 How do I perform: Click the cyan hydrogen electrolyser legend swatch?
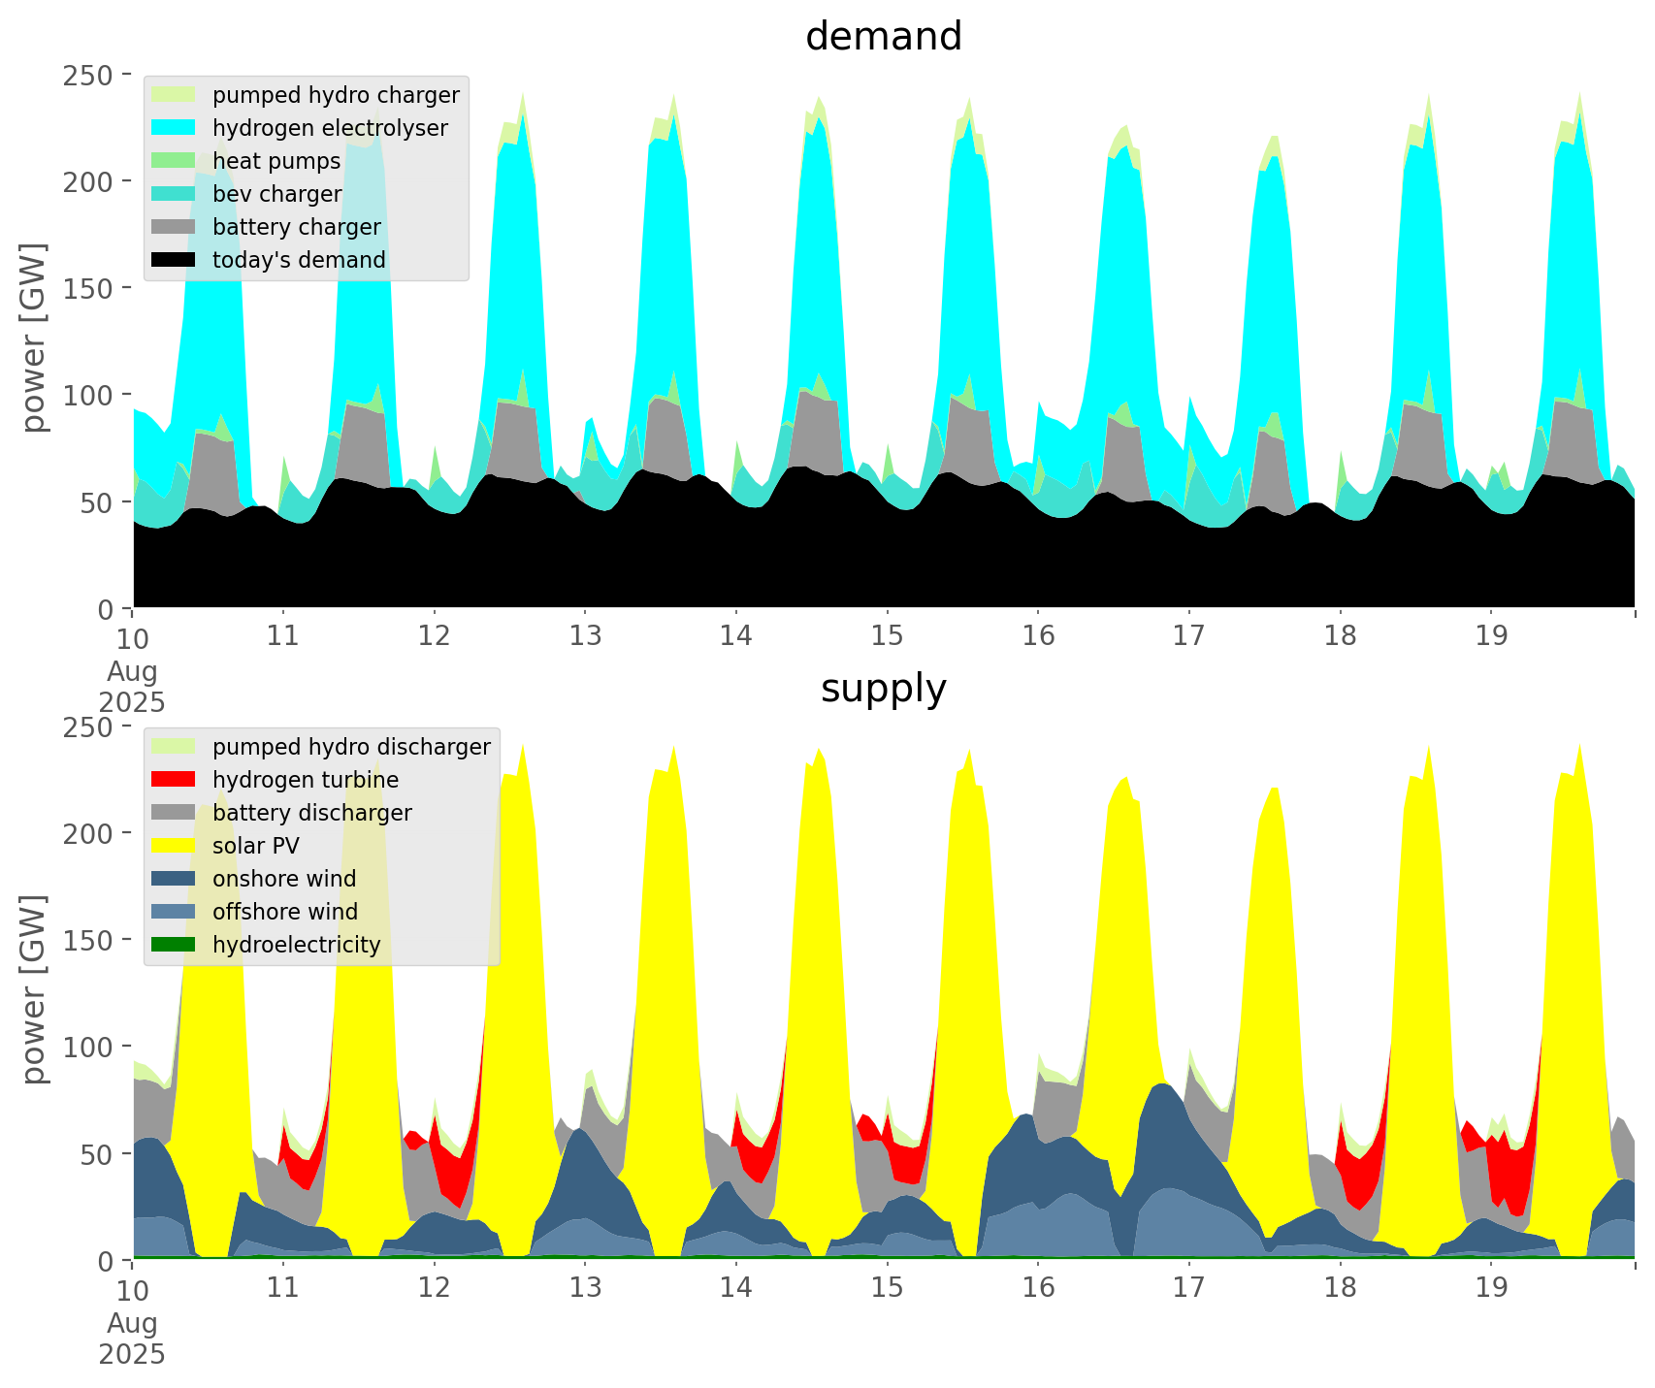[x=175, y=128]
